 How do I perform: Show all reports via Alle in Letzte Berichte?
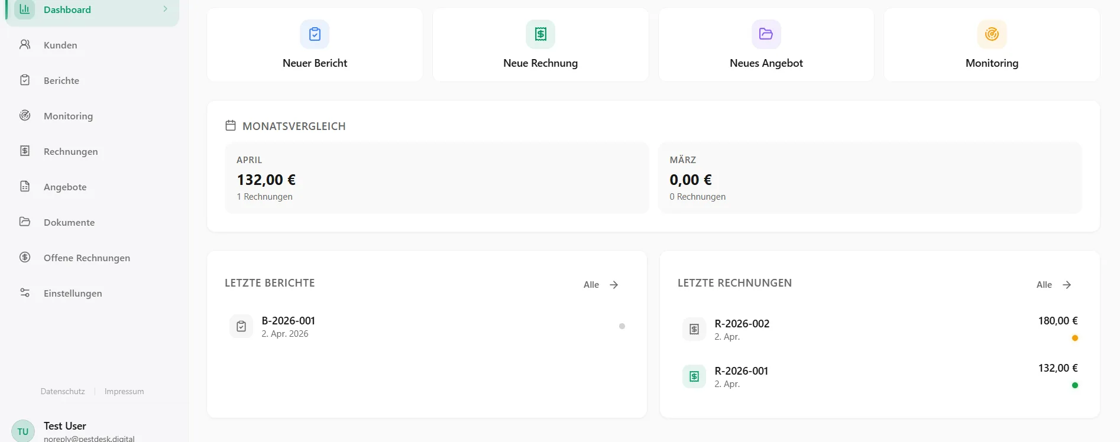point(591,285)
